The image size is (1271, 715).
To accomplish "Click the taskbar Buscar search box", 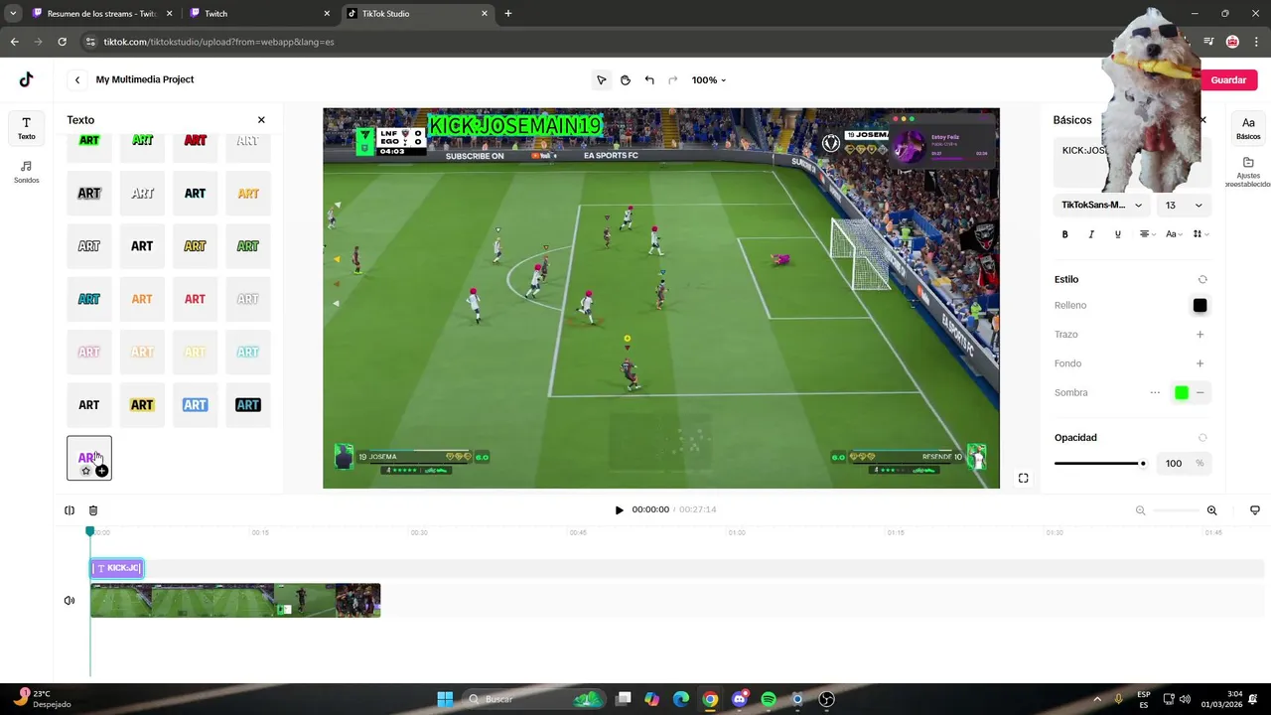I will (x=536, y=699).
